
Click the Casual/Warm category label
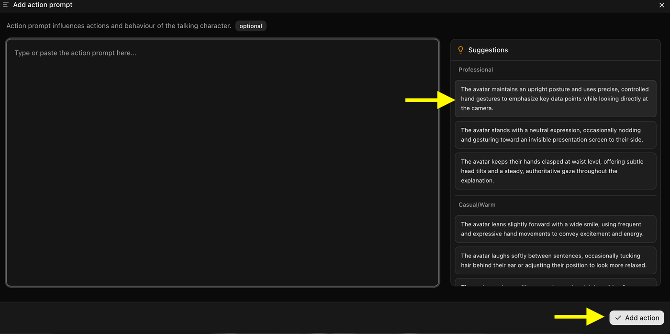[x=477, y=205]
